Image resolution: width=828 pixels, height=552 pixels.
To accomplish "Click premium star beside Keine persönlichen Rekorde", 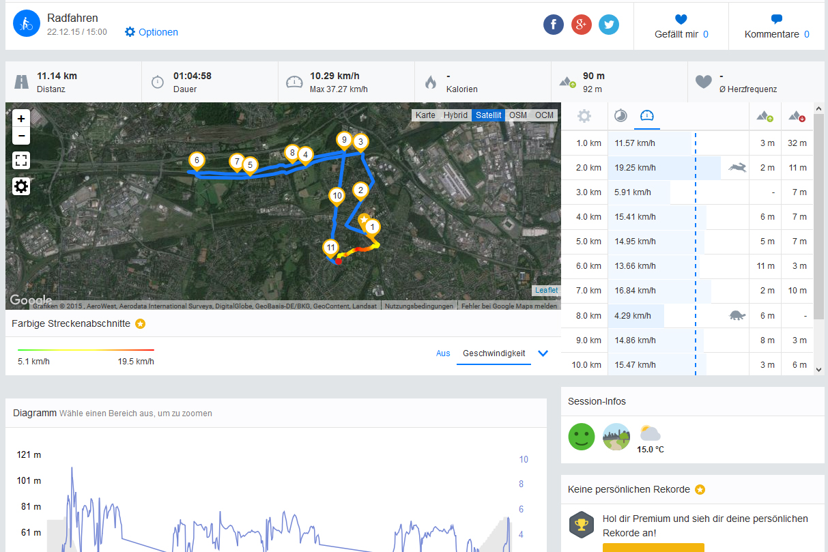I will pyautogui.click(x=700, y=489).
